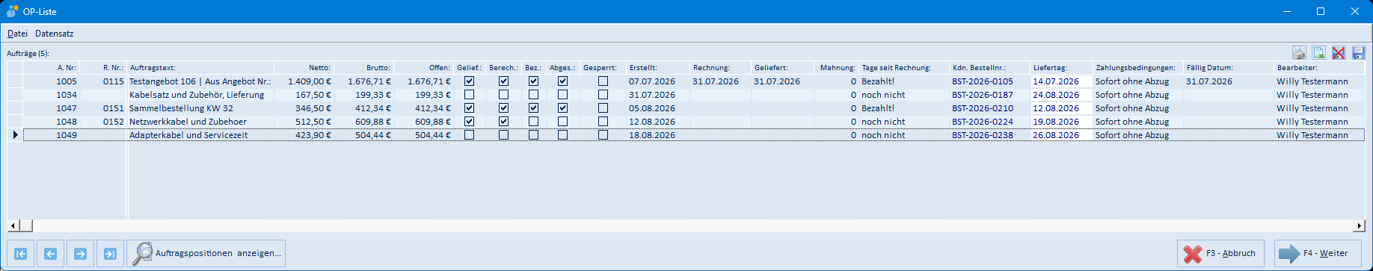Click order reference BST-2026-0224
The image size is (1373, 271).
pos(983,122)
